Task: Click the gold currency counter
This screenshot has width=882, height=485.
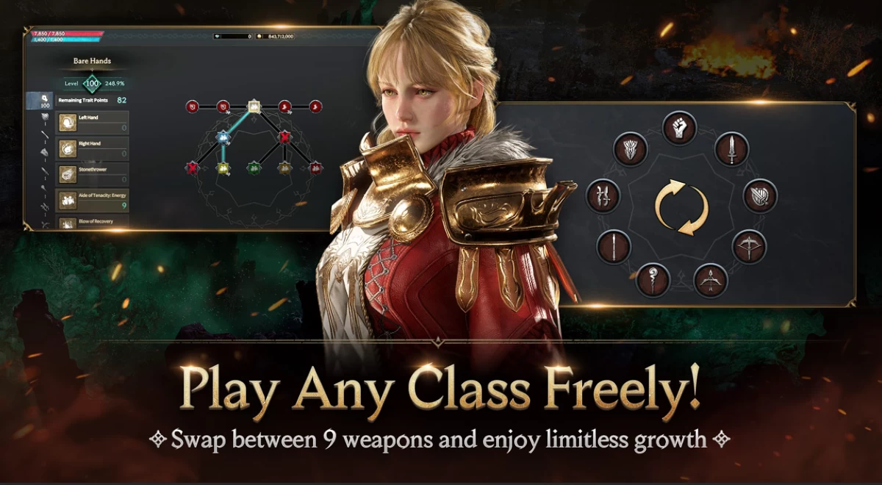Action: (x=276, y=35)
